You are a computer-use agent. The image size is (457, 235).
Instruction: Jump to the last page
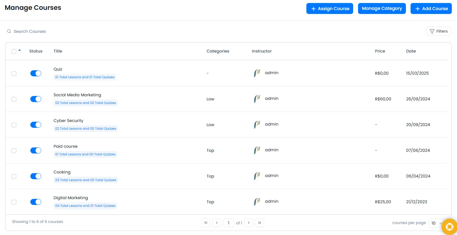click(260, 223)
